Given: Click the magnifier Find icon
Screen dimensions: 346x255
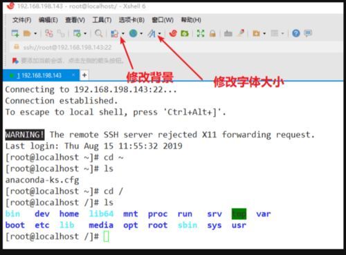Looking at the screenshot, I should pos(99,34).
